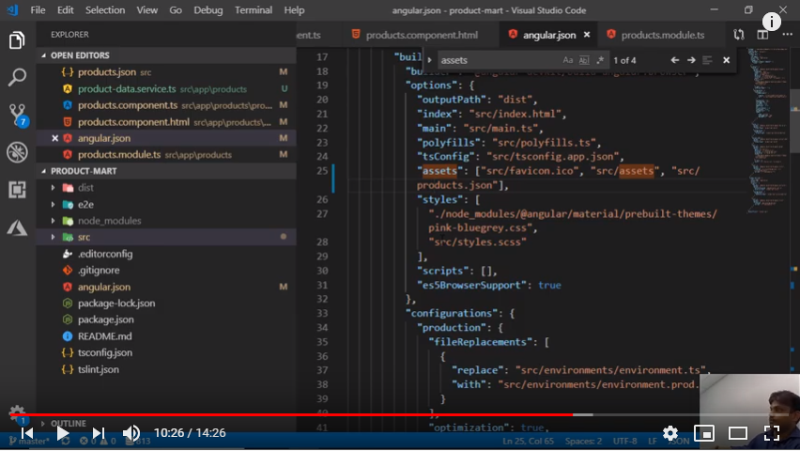The width and height of the screenshot is (800, 451).
Task: Close the find widget
Action: pos(726,60)
